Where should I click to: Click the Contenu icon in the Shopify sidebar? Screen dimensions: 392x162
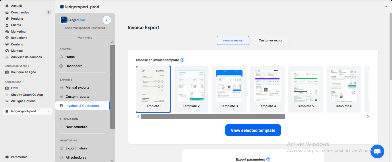[7, 44]
